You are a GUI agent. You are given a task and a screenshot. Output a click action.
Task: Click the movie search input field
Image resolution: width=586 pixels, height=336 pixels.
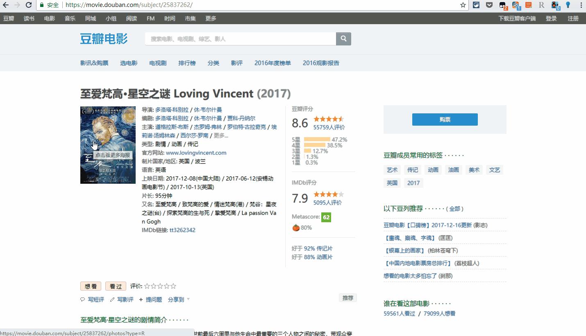241,39
